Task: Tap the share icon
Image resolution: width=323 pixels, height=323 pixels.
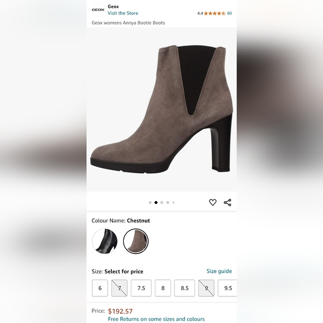Action: pyautogui.click(x=227, y=202)
